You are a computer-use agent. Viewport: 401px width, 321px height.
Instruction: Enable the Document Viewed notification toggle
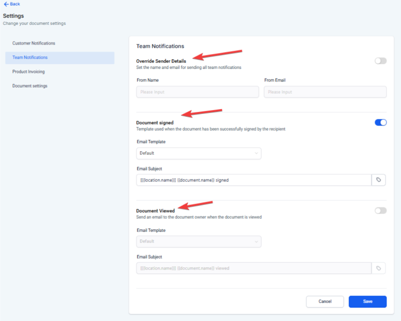380,211
